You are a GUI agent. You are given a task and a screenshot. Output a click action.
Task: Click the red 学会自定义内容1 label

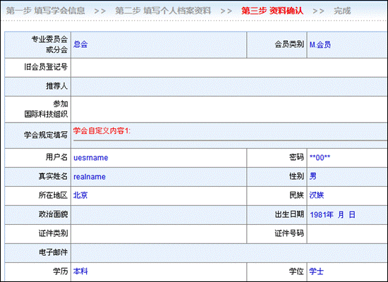coord(102,130)
